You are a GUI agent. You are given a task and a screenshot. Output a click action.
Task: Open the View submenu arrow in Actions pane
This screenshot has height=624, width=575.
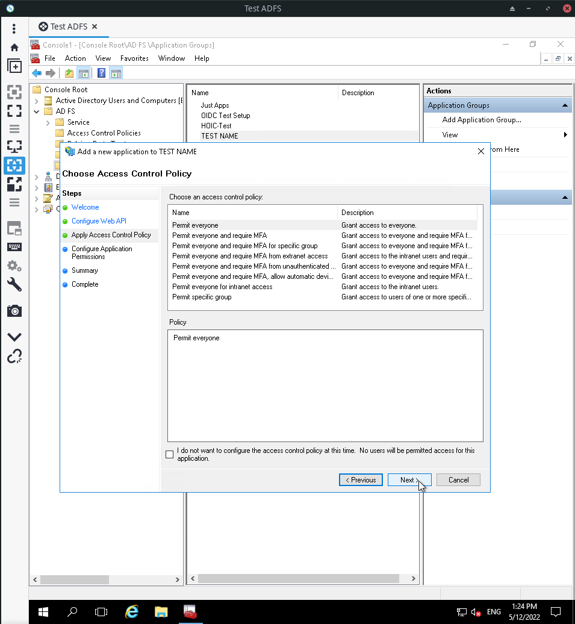pos(565,134)
